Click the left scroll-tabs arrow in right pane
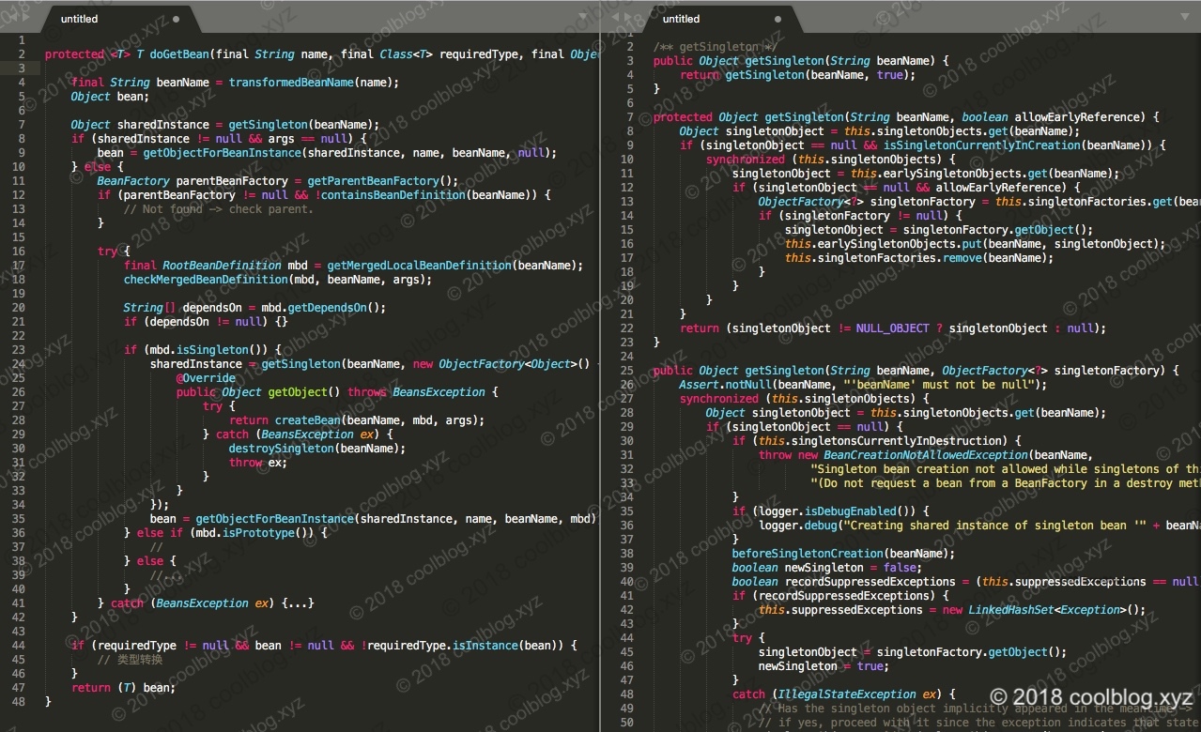1201x732 pixels. click(616, 18)
